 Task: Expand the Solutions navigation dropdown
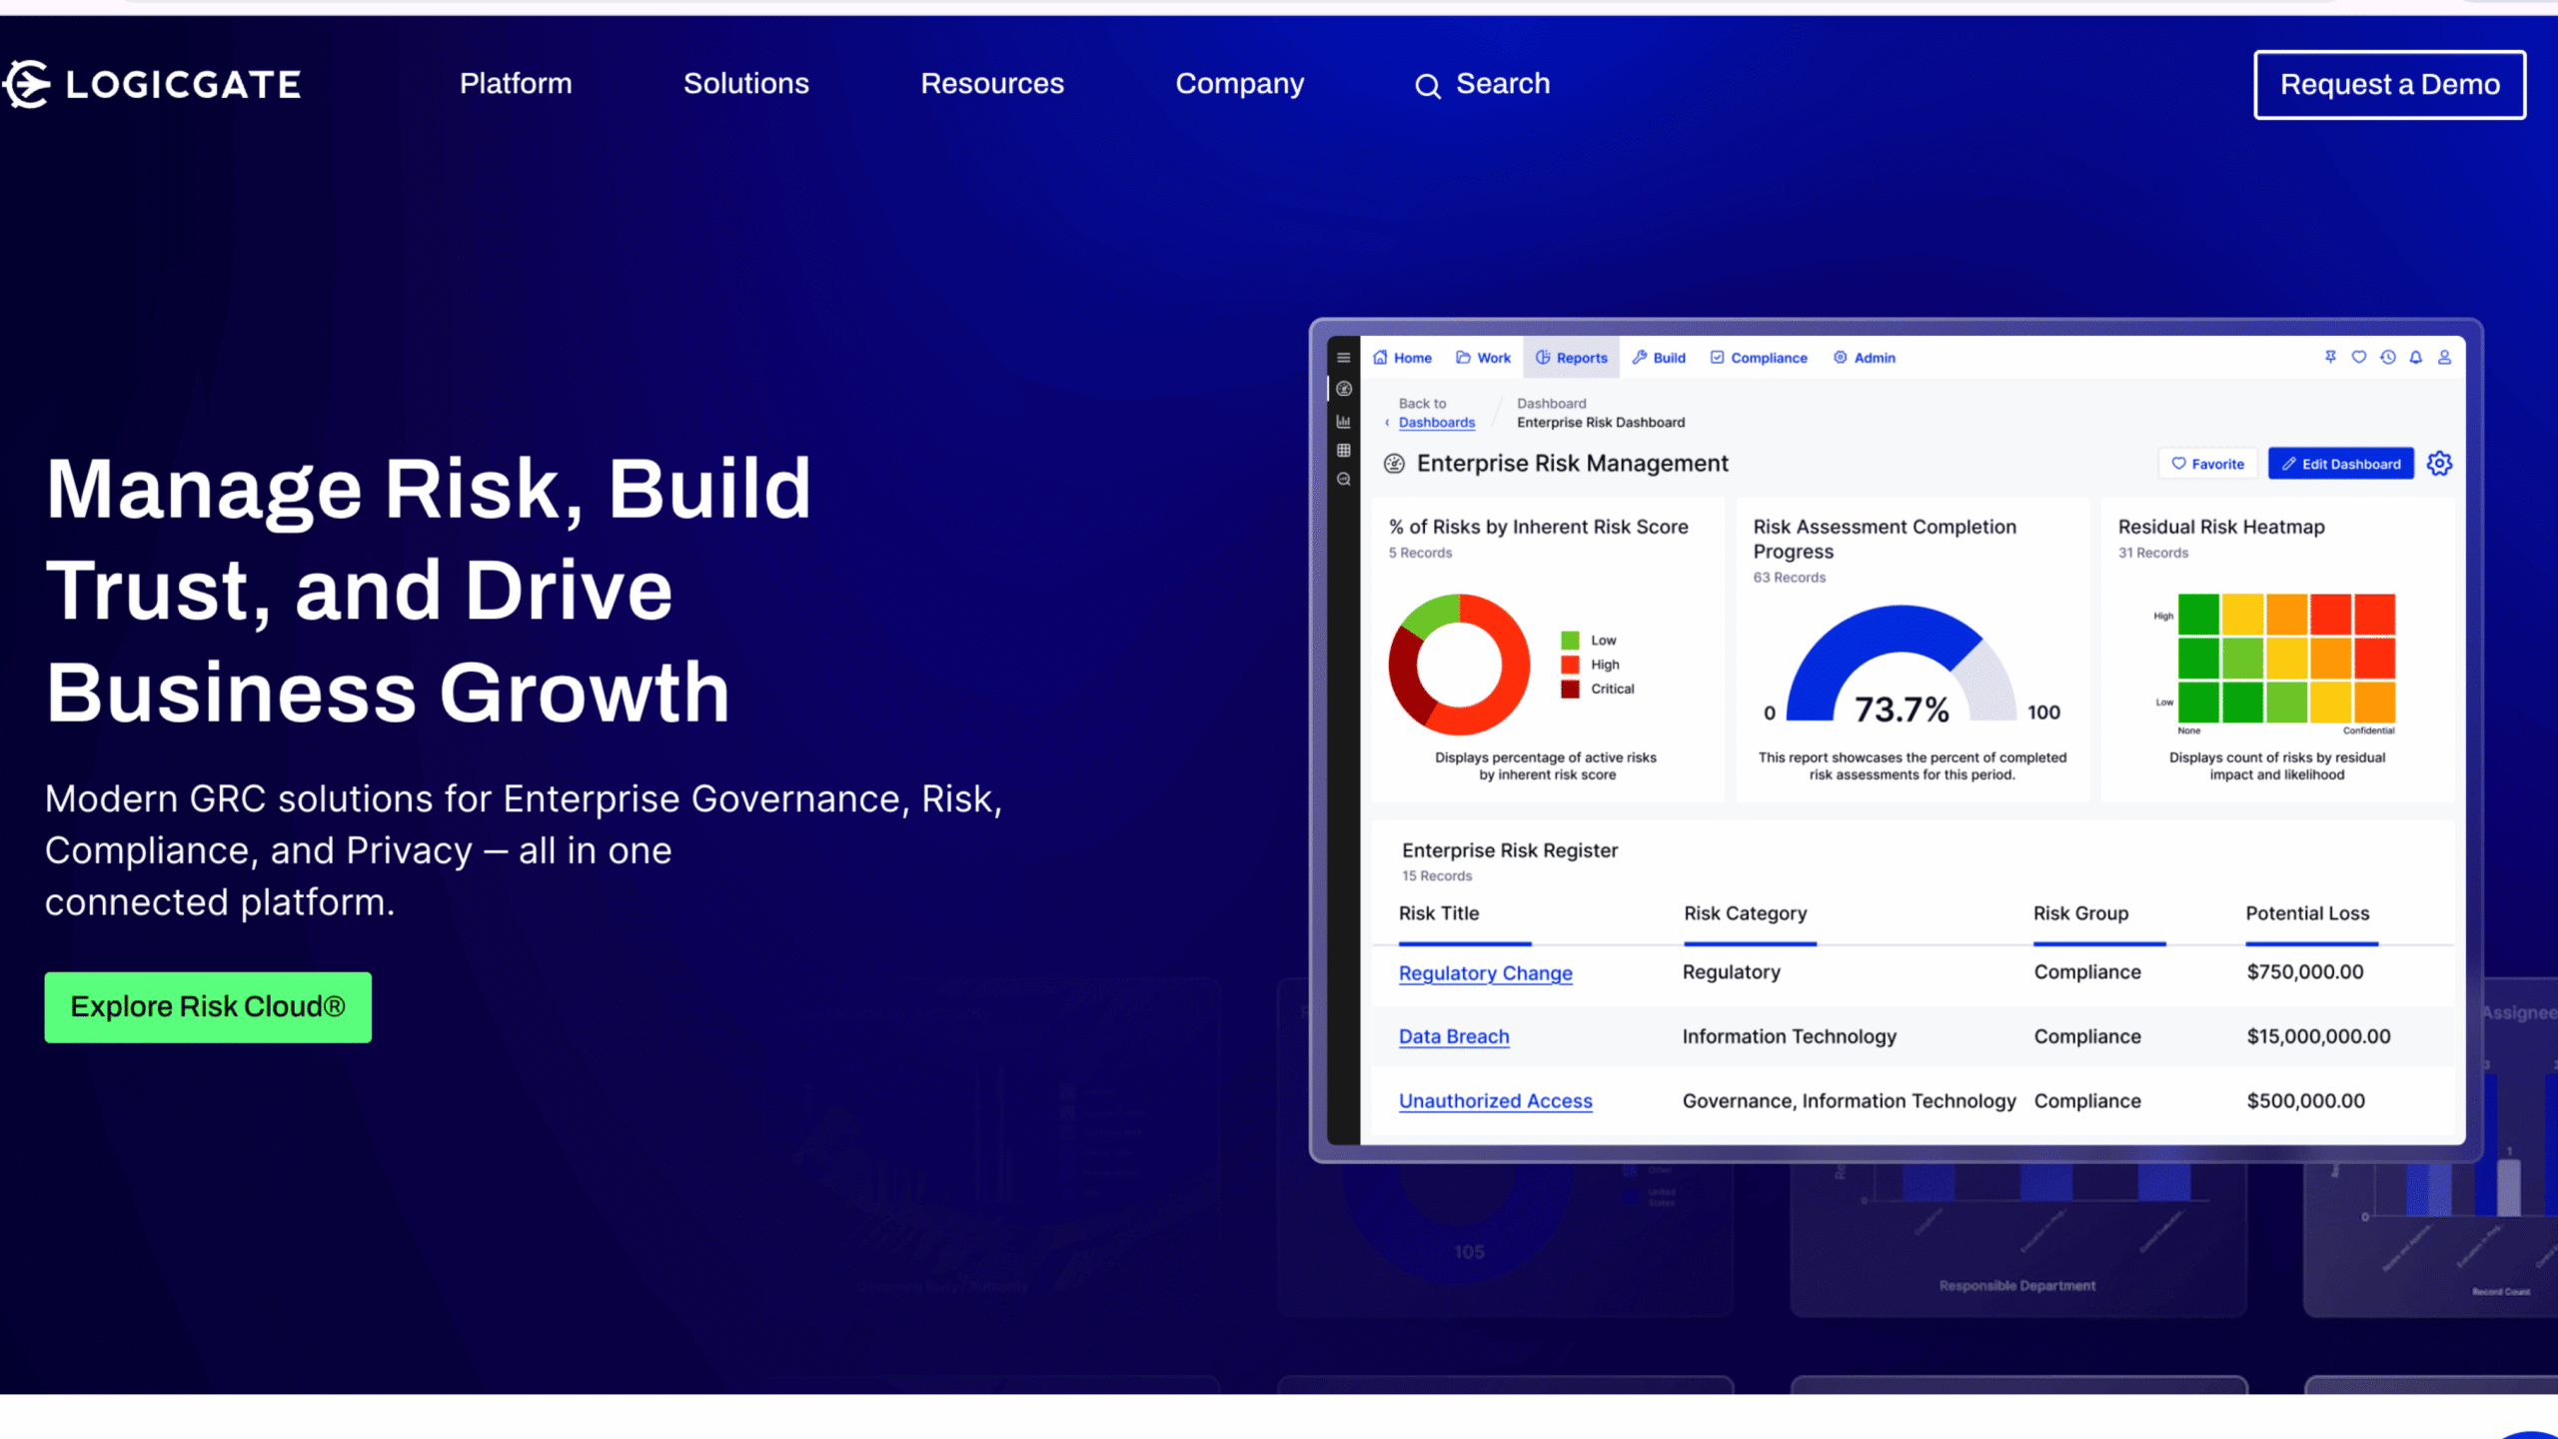coord(745,84)
